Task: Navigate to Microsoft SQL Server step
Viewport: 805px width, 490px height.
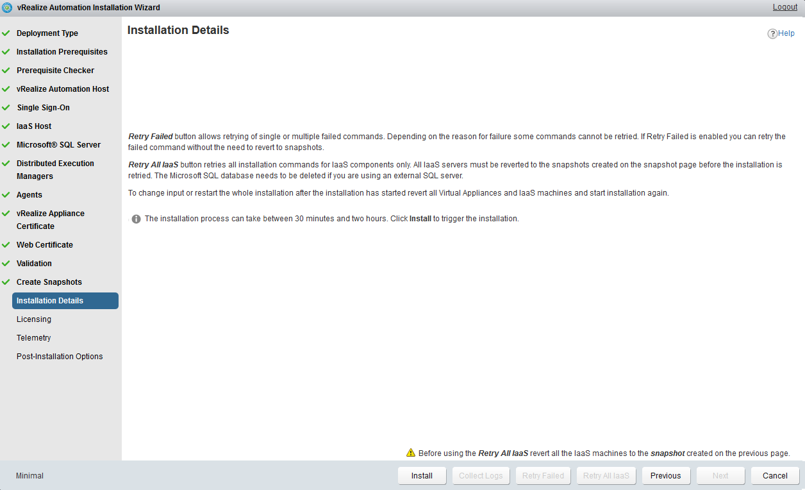Action: [x=58, y=145]
